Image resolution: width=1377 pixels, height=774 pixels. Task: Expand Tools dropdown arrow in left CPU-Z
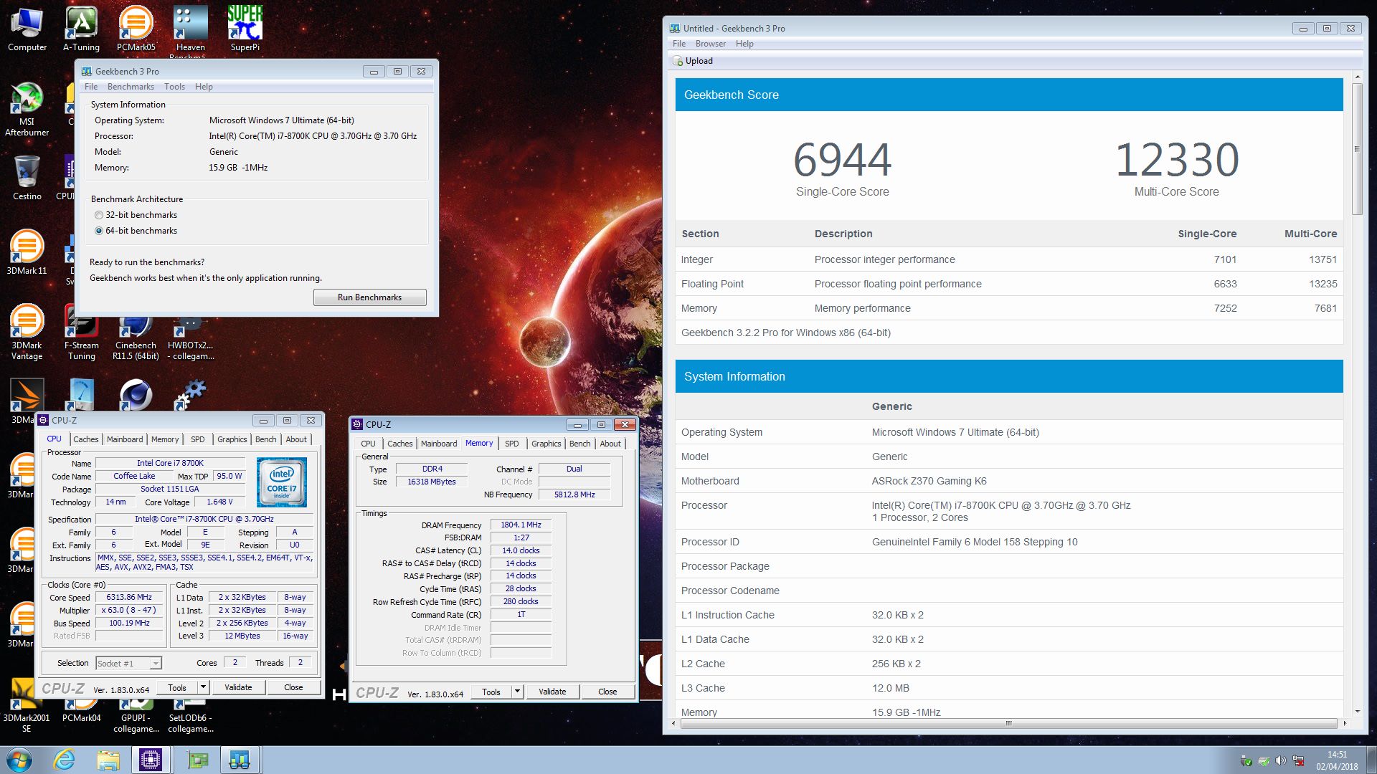204,687
